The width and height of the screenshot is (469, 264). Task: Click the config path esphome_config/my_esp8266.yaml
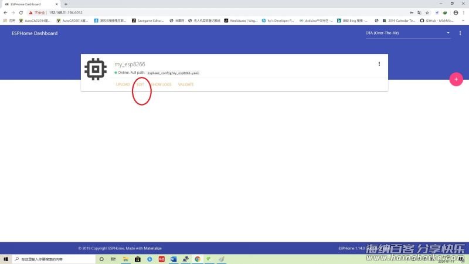coord(173,73)
